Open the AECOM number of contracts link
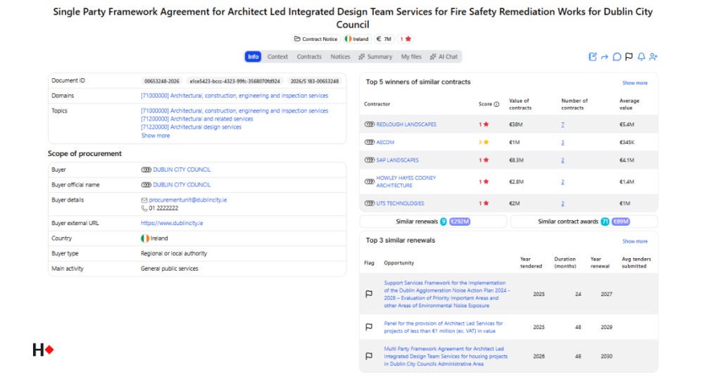Viewport: 721px width, 377px height. coord(563,142)
